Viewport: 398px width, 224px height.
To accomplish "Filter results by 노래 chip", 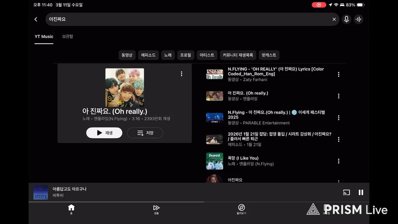I will tap(168, 55).
